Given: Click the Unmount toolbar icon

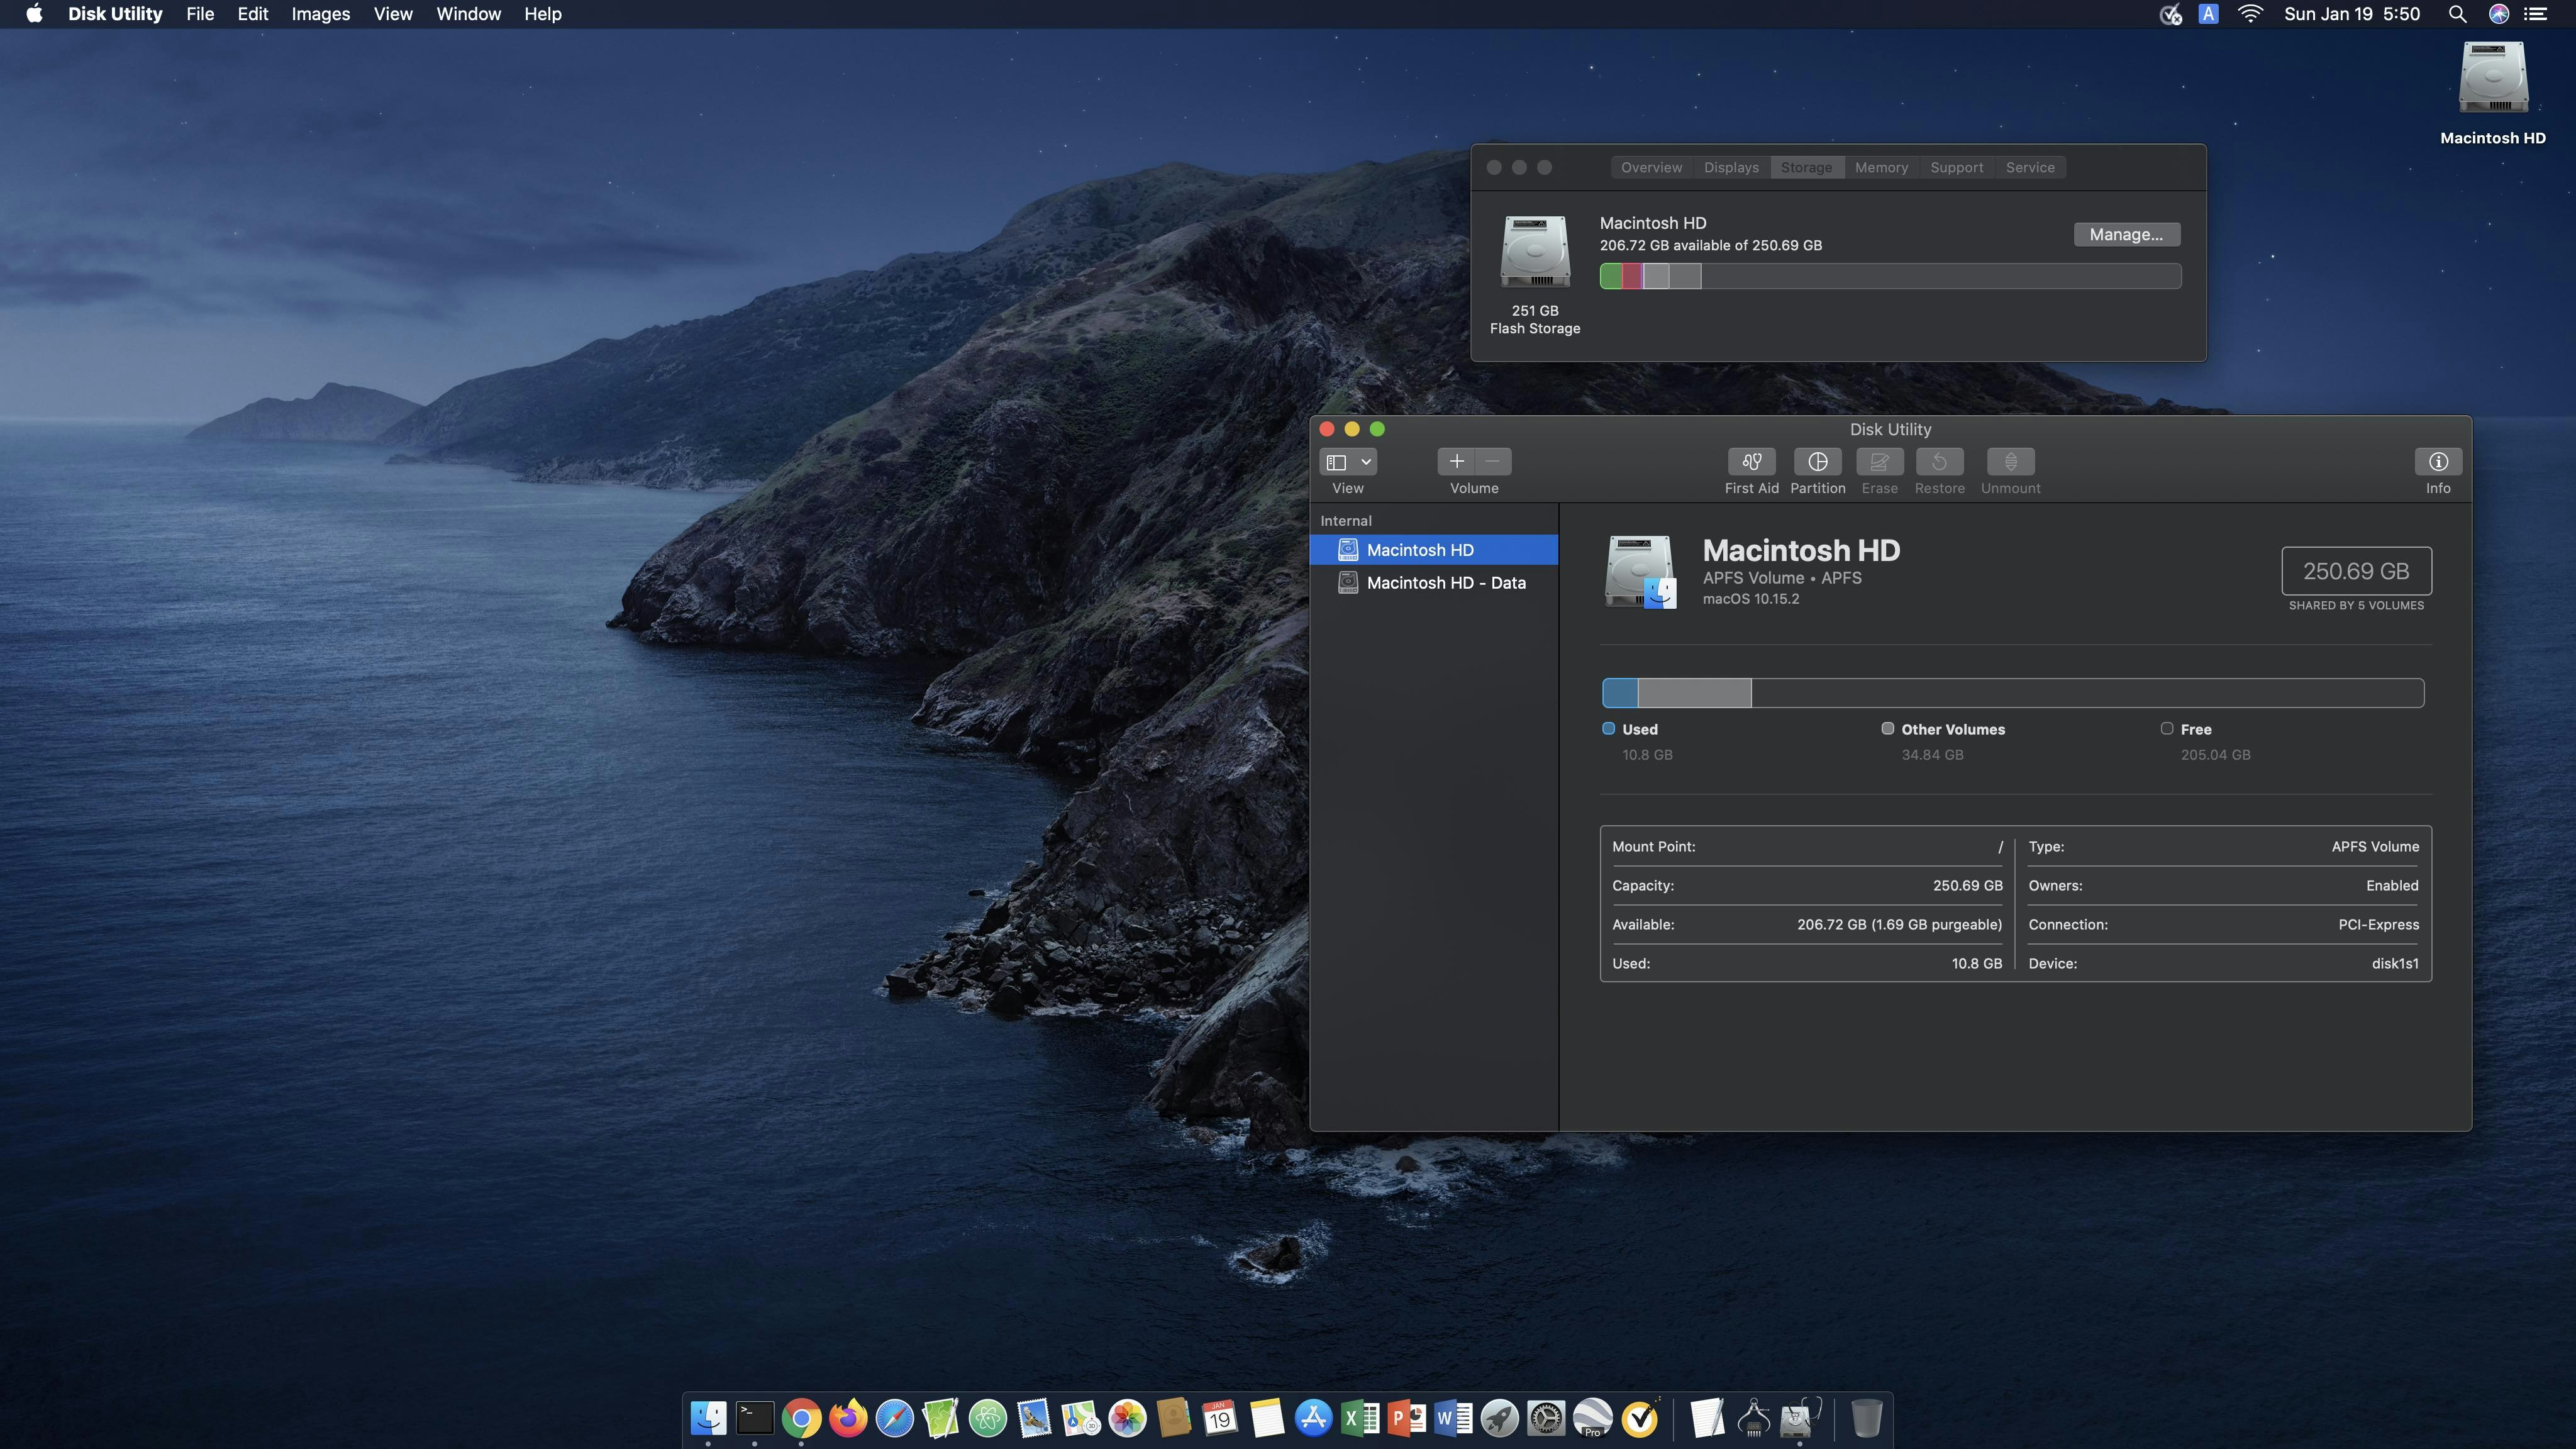Looking at the screenshot, I should [x=2010, y=461].
